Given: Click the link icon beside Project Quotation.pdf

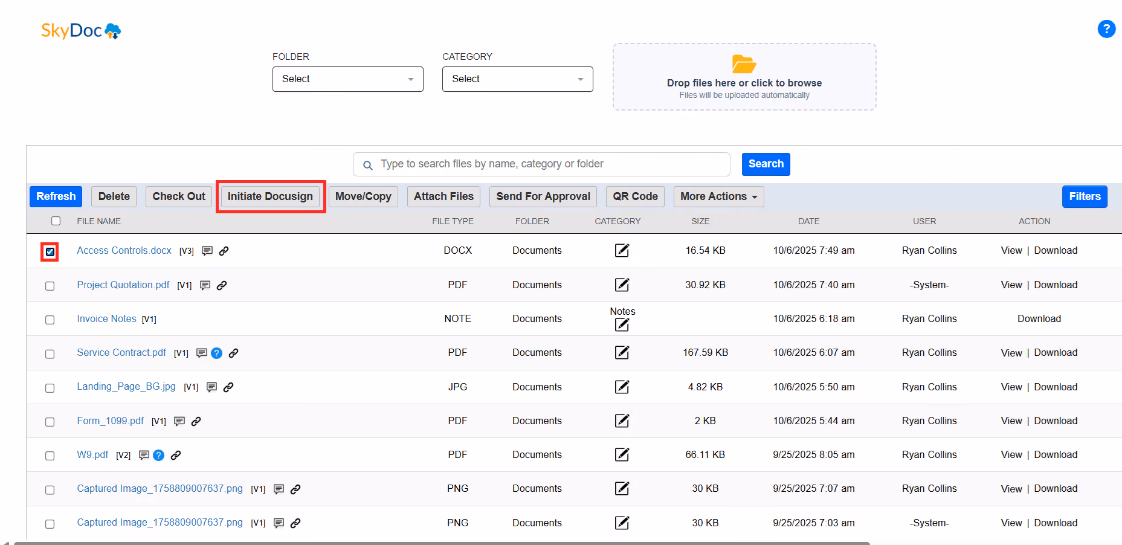Looking at the screenshot, I should coord(222,285).
